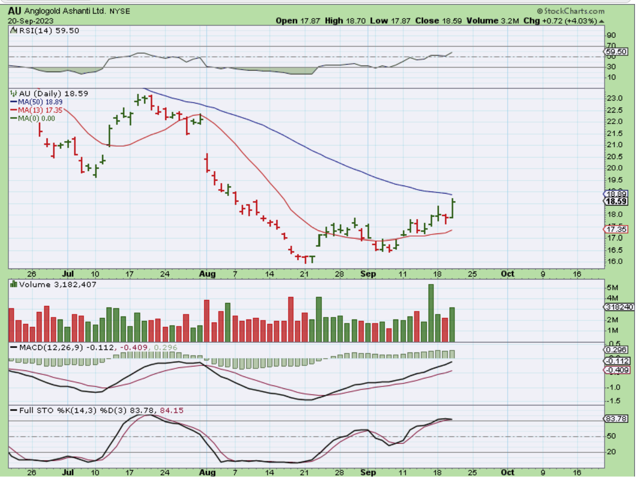Click the dash marker before Full STO
Viewport: 637px width, 477px height.
click(14, 410)
